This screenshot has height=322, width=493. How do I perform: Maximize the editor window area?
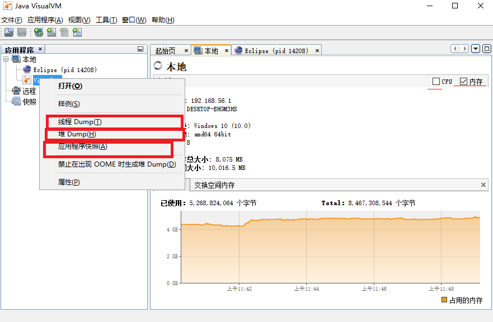tap(487, 49)
